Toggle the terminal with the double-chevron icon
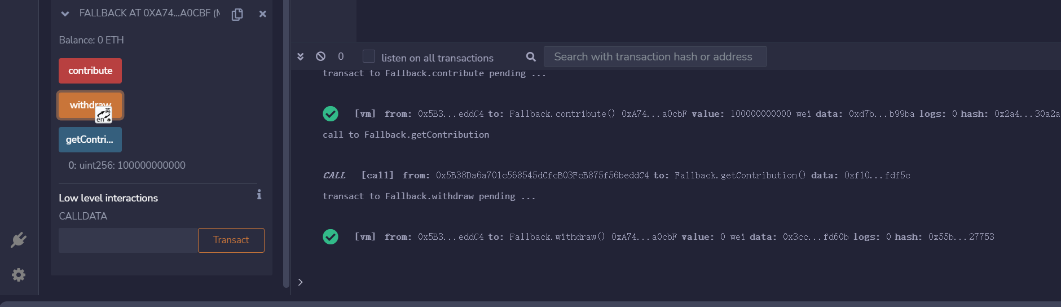 [x=301, y=56]
